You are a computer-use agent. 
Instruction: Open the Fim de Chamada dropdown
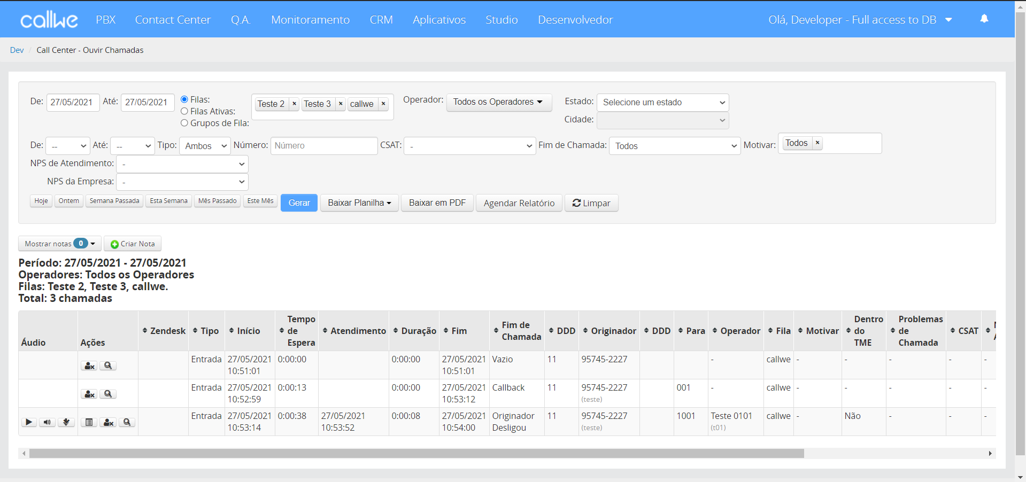click(675, 146)
